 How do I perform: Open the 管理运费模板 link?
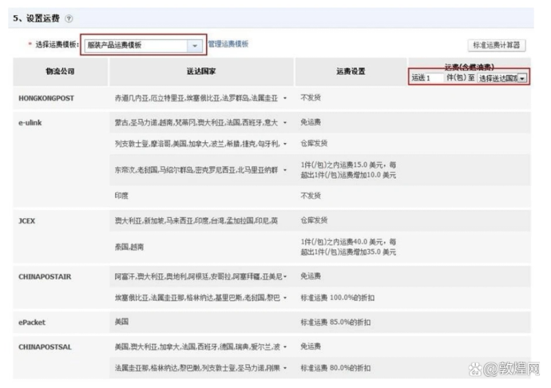point(228,45)
